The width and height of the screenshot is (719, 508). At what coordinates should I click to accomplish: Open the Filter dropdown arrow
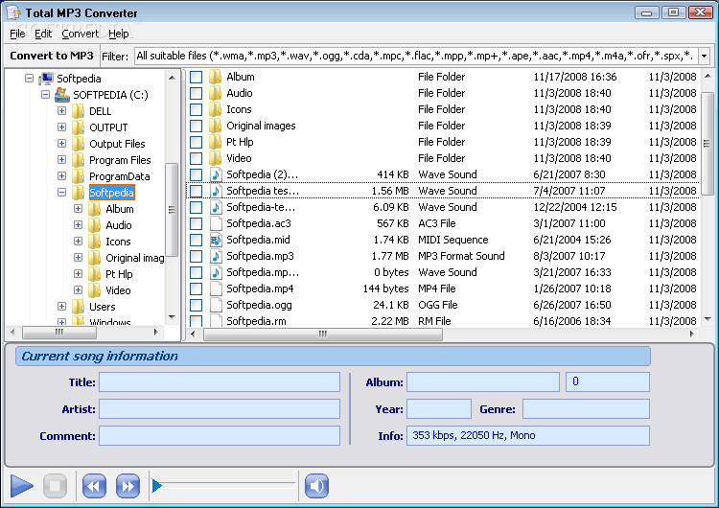point(704,57)
